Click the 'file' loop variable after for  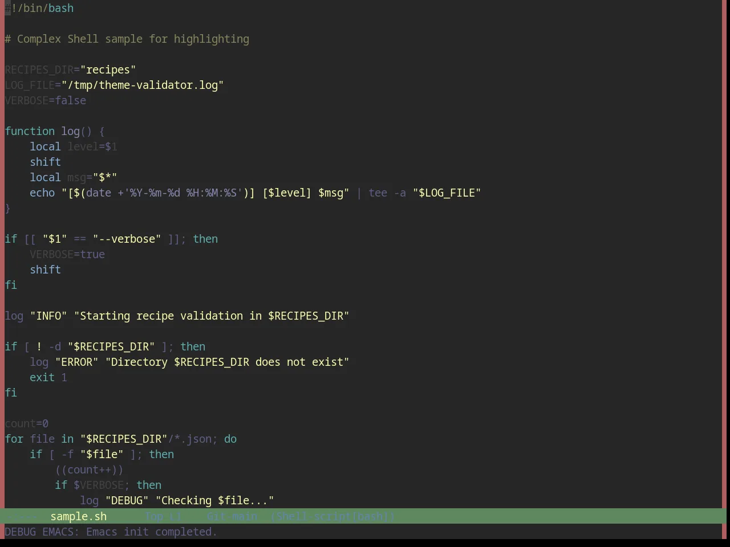point(42,439)
